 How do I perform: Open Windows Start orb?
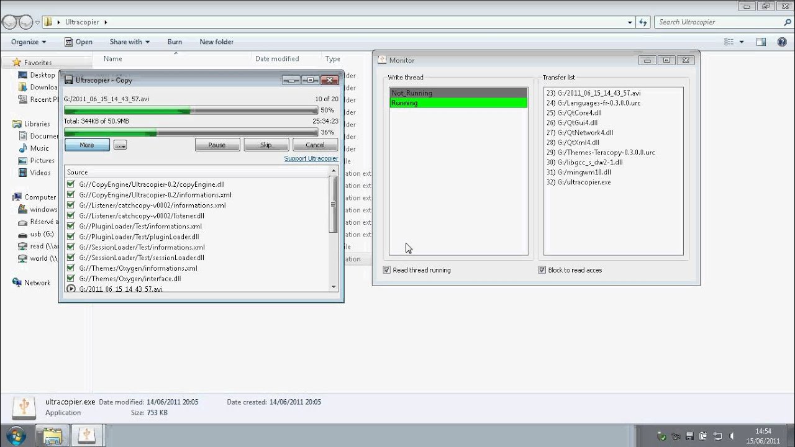[x=15, y=435]
